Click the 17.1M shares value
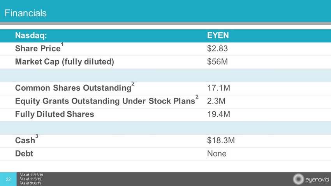 point(219,88)
